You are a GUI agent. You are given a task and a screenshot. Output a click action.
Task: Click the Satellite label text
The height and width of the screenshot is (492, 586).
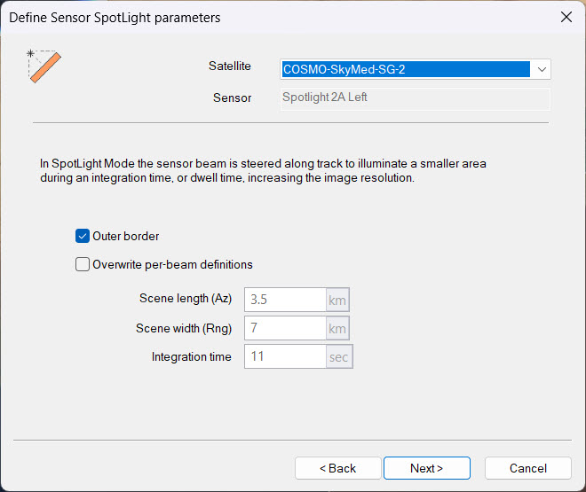229,66
